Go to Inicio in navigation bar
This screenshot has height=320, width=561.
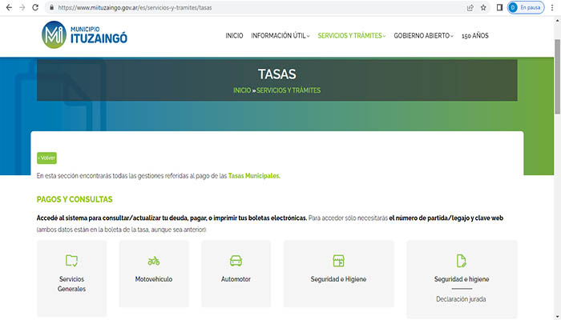[x=234, y=36]
